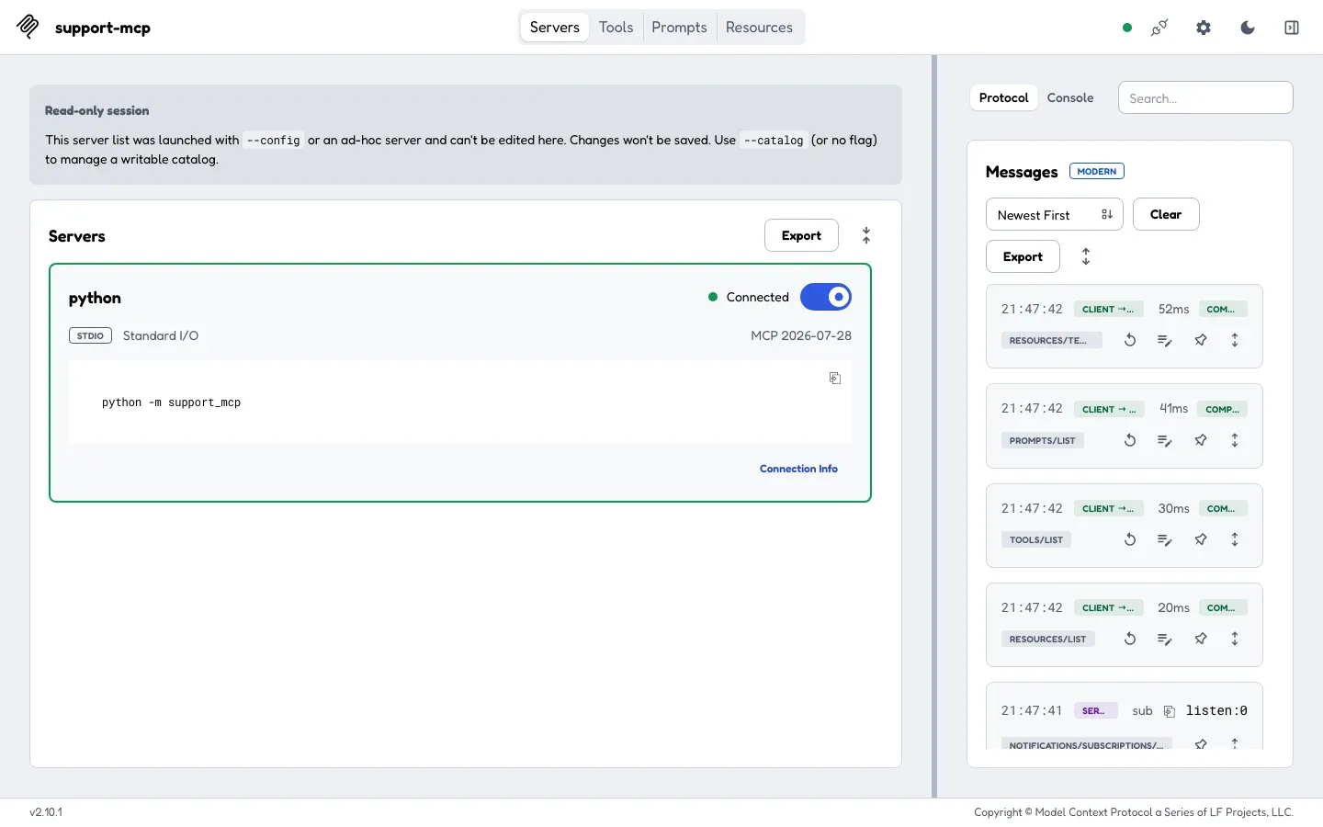Click Export button under Messages
1323x827 pixels.
[x=1023, y=256]
